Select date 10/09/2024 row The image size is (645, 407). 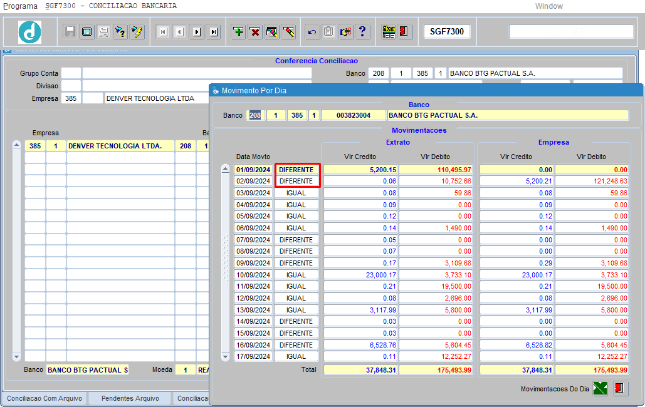tap(253, 275)
